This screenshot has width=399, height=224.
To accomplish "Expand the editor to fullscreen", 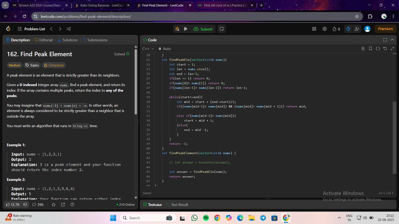I will [392, 49].
